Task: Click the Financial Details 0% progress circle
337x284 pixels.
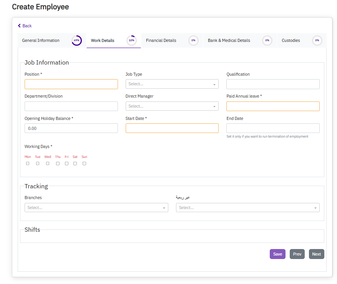Action: [193, 40]
